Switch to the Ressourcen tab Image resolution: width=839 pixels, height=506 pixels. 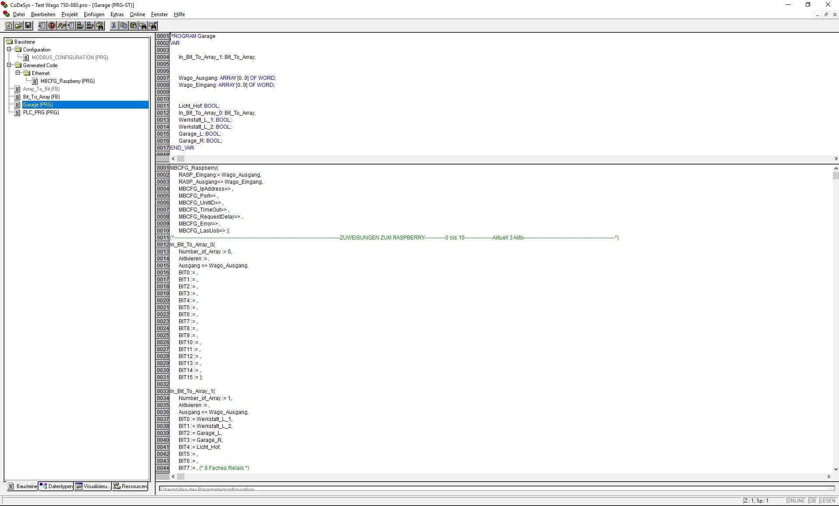[130, 486]
